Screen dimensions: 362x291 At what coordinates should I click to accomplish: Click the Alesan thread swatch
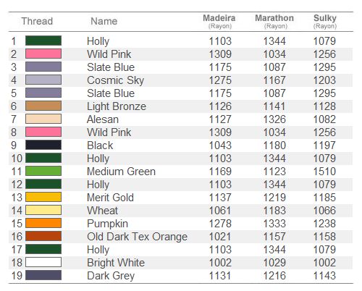[43, 119]
